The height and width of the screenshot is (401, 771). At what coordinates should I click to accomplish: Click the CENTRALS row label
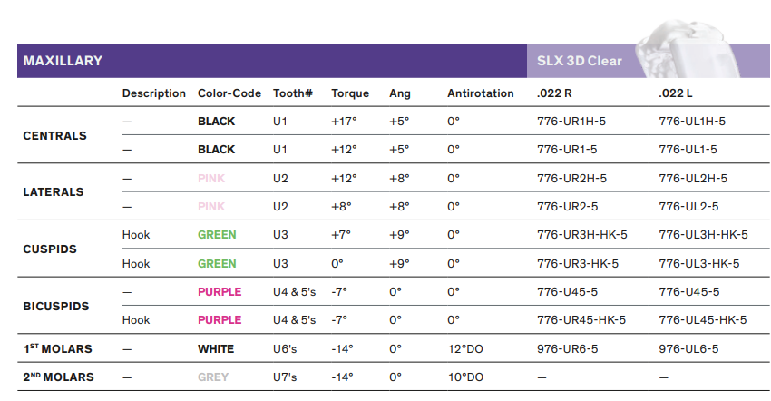[x=54, y=135]
